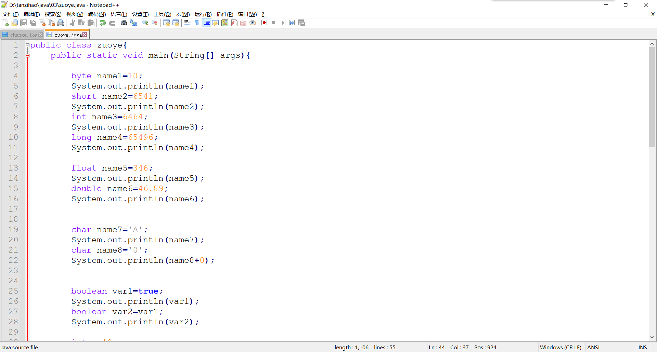Toggle show all characters pilcrow button
This screenshot has width=657, height=352.
pyautogui.click(x=197, y=23)
